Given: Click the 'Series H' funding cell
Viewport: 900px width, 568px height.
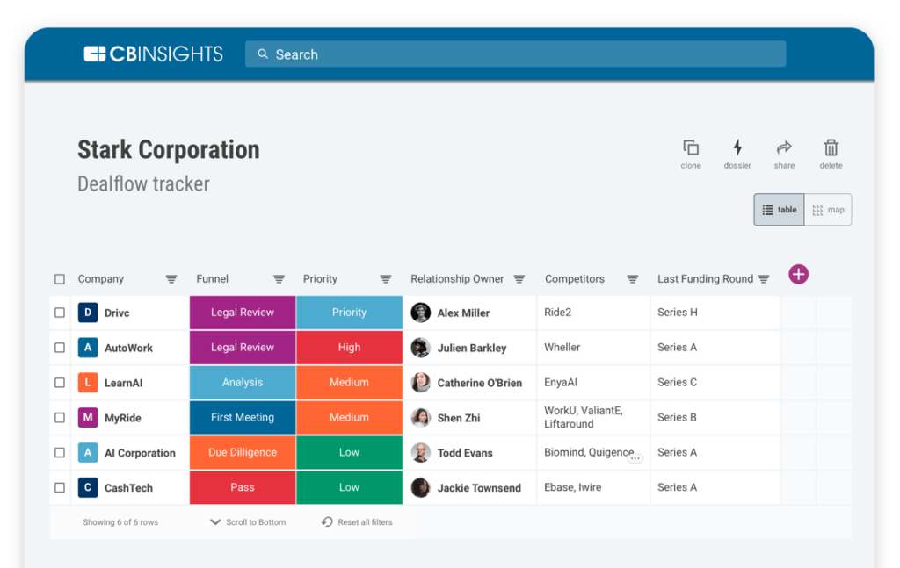Looking at the screenshot, I should 715,313.
